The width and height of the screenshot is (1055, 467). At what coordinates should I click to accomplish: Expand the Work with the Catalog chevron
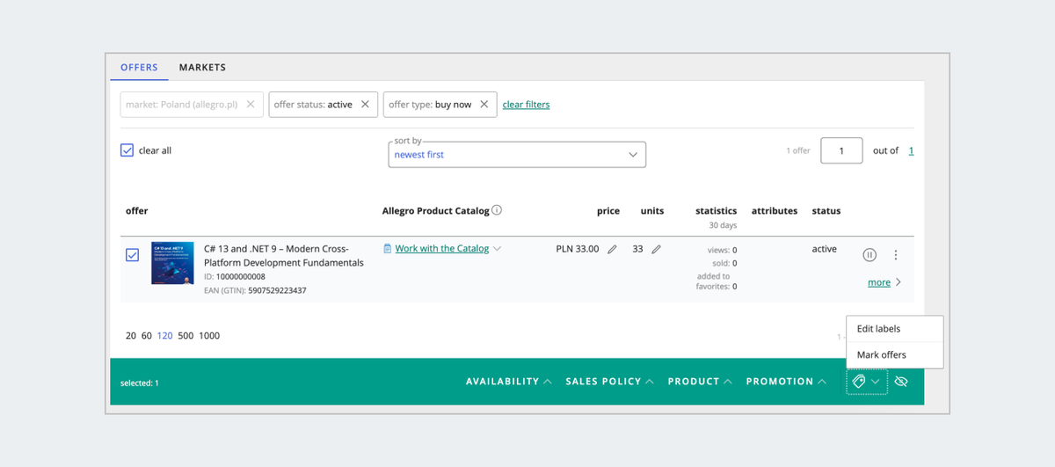[x=498, y=249]
